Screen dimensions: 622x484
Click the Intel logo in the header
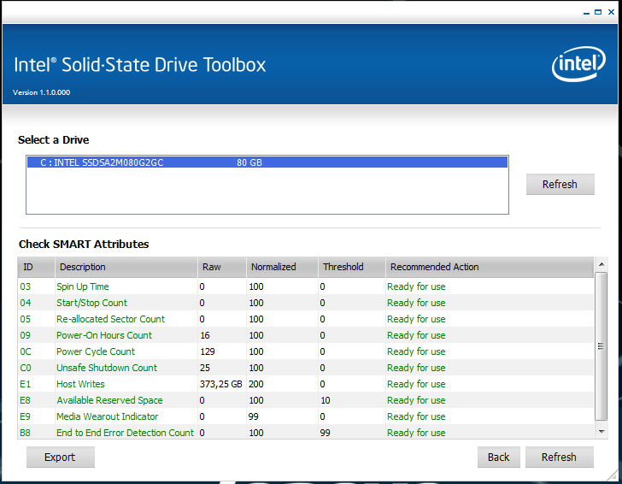coord(578,64)
